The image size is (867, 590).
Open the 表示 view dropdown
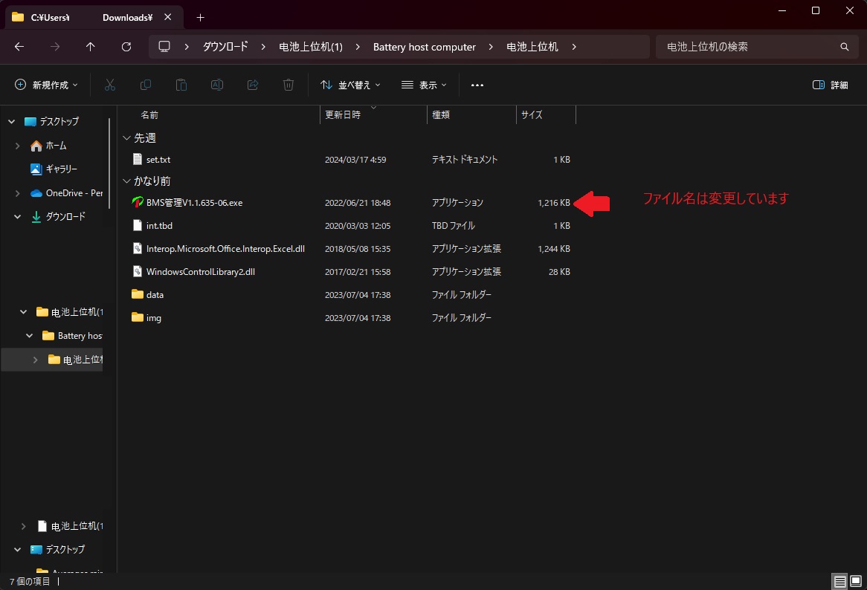424,85
